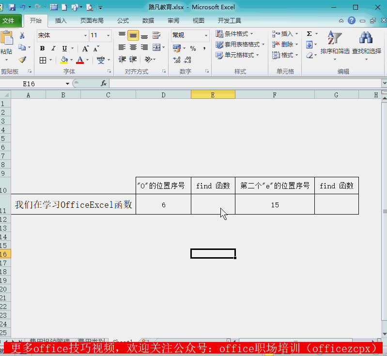Toggle middle vertical alignment

click(x=133, y=36)
